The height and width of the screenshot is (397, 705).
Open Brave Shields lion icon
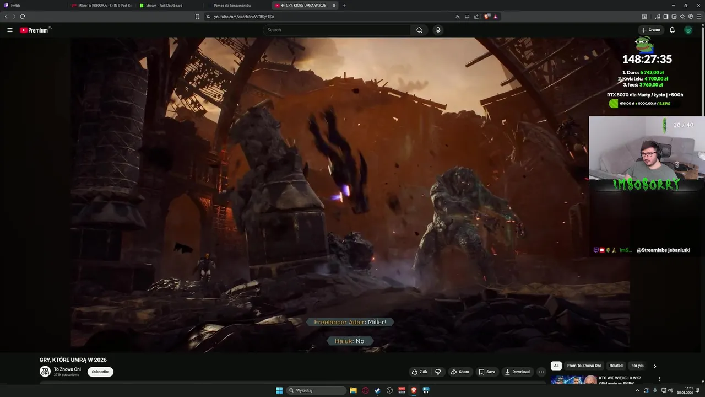487,17
